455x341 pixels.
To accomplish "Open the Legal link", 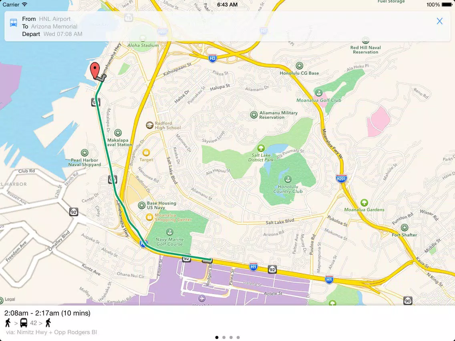I will point(10,299).
